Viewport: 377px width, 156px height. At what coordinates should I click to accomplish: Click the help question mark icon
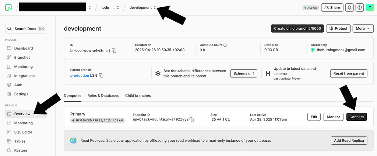point(360,7)
